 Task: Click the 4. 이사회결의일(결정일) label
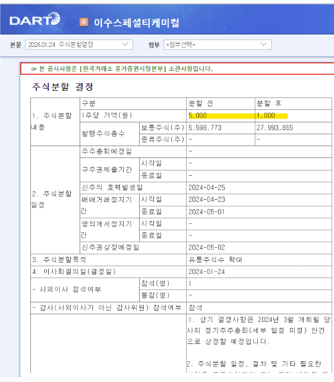pos(74,271)
